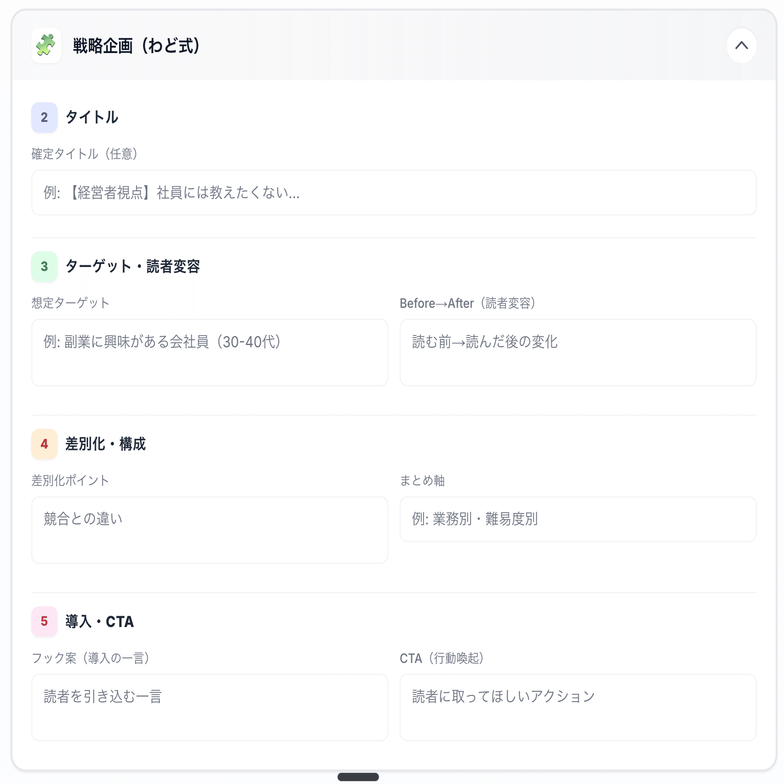Click the 差別化ポイント text area
This screenshot has width=784, height=784.
point(210,530)
